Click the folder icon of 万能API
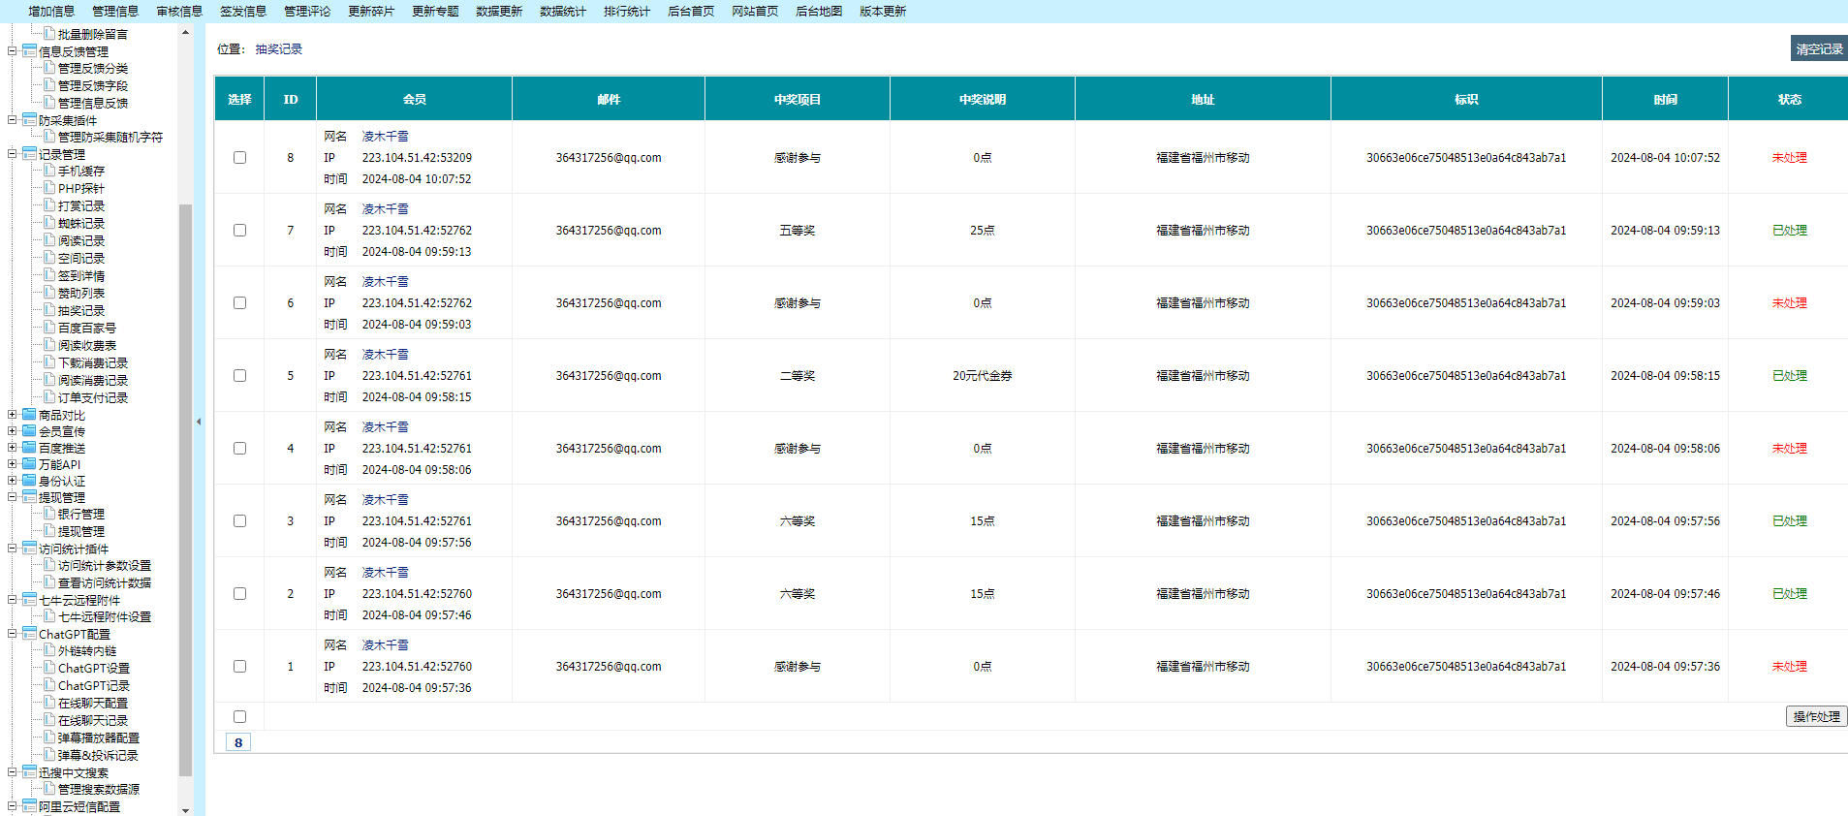This screenshot has width=1848, height=816. click(x=29, y=464)
